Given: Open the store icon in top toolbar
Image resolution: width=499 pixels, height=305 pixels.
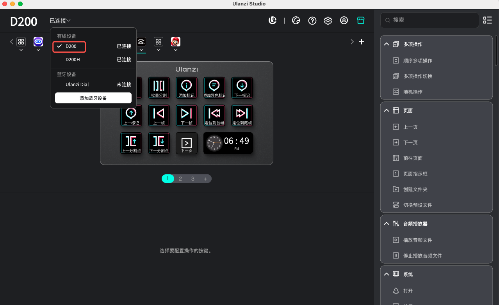Looking at the screenshot, I should pyautogui.click(x=361, y=21).
